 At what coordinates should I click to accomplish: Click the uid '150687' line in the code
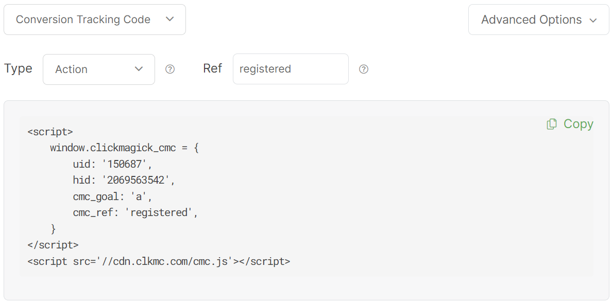point(113,164)
